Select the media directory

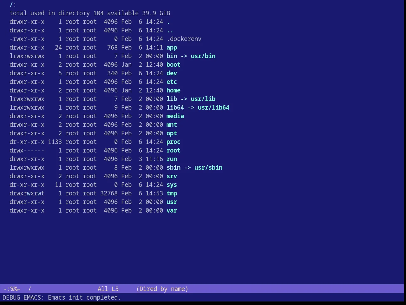(175, 116)
